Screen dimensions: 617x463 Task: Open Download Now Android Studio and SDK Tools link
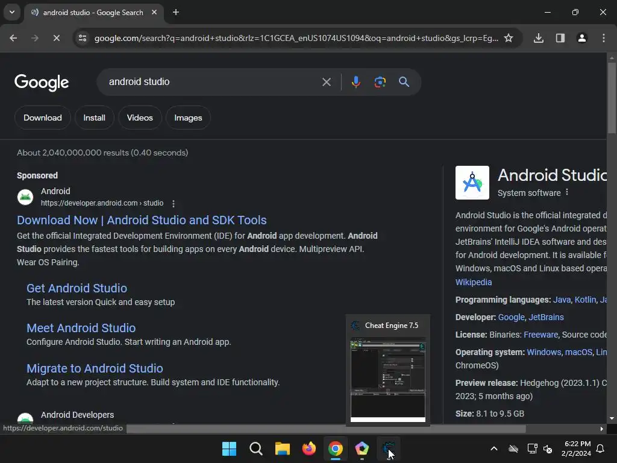click(142, 220)
